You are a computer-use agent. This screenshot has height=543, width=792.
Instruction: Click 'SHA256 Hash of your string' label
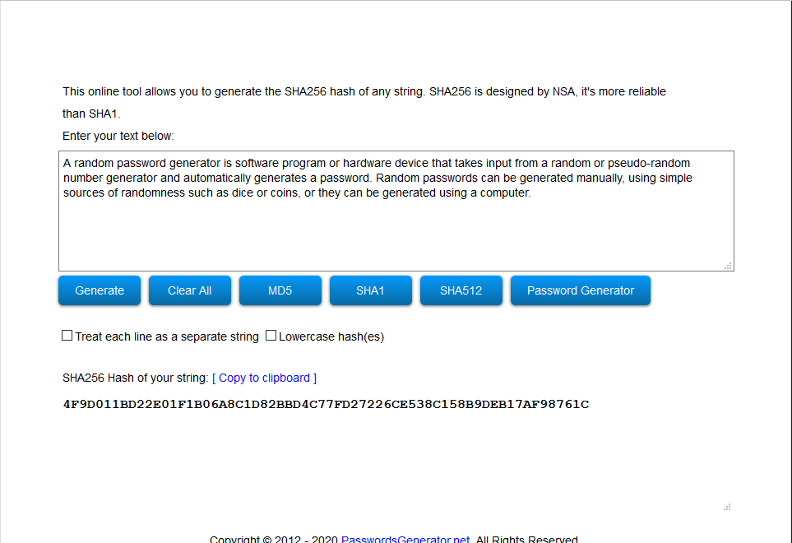point(136,378)
